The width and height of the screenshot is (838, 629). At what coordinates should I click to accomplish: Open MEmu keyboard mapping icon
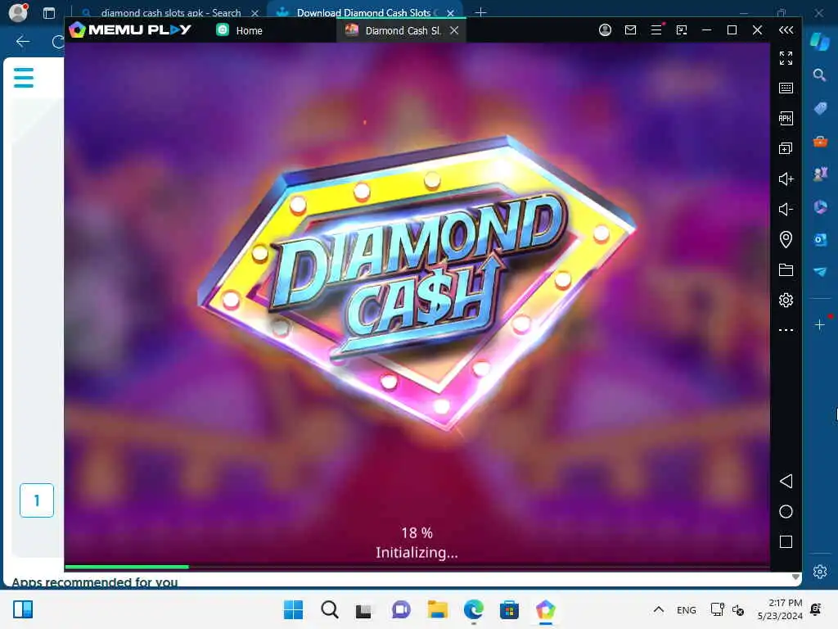[x=786, y=88]
